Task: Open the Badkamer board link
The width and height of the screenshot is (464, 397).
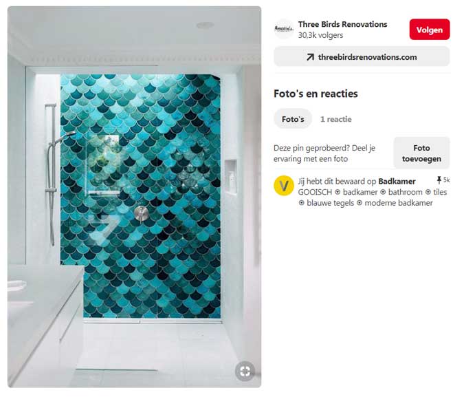Action: pyautogui.click(x=397, y=181)
